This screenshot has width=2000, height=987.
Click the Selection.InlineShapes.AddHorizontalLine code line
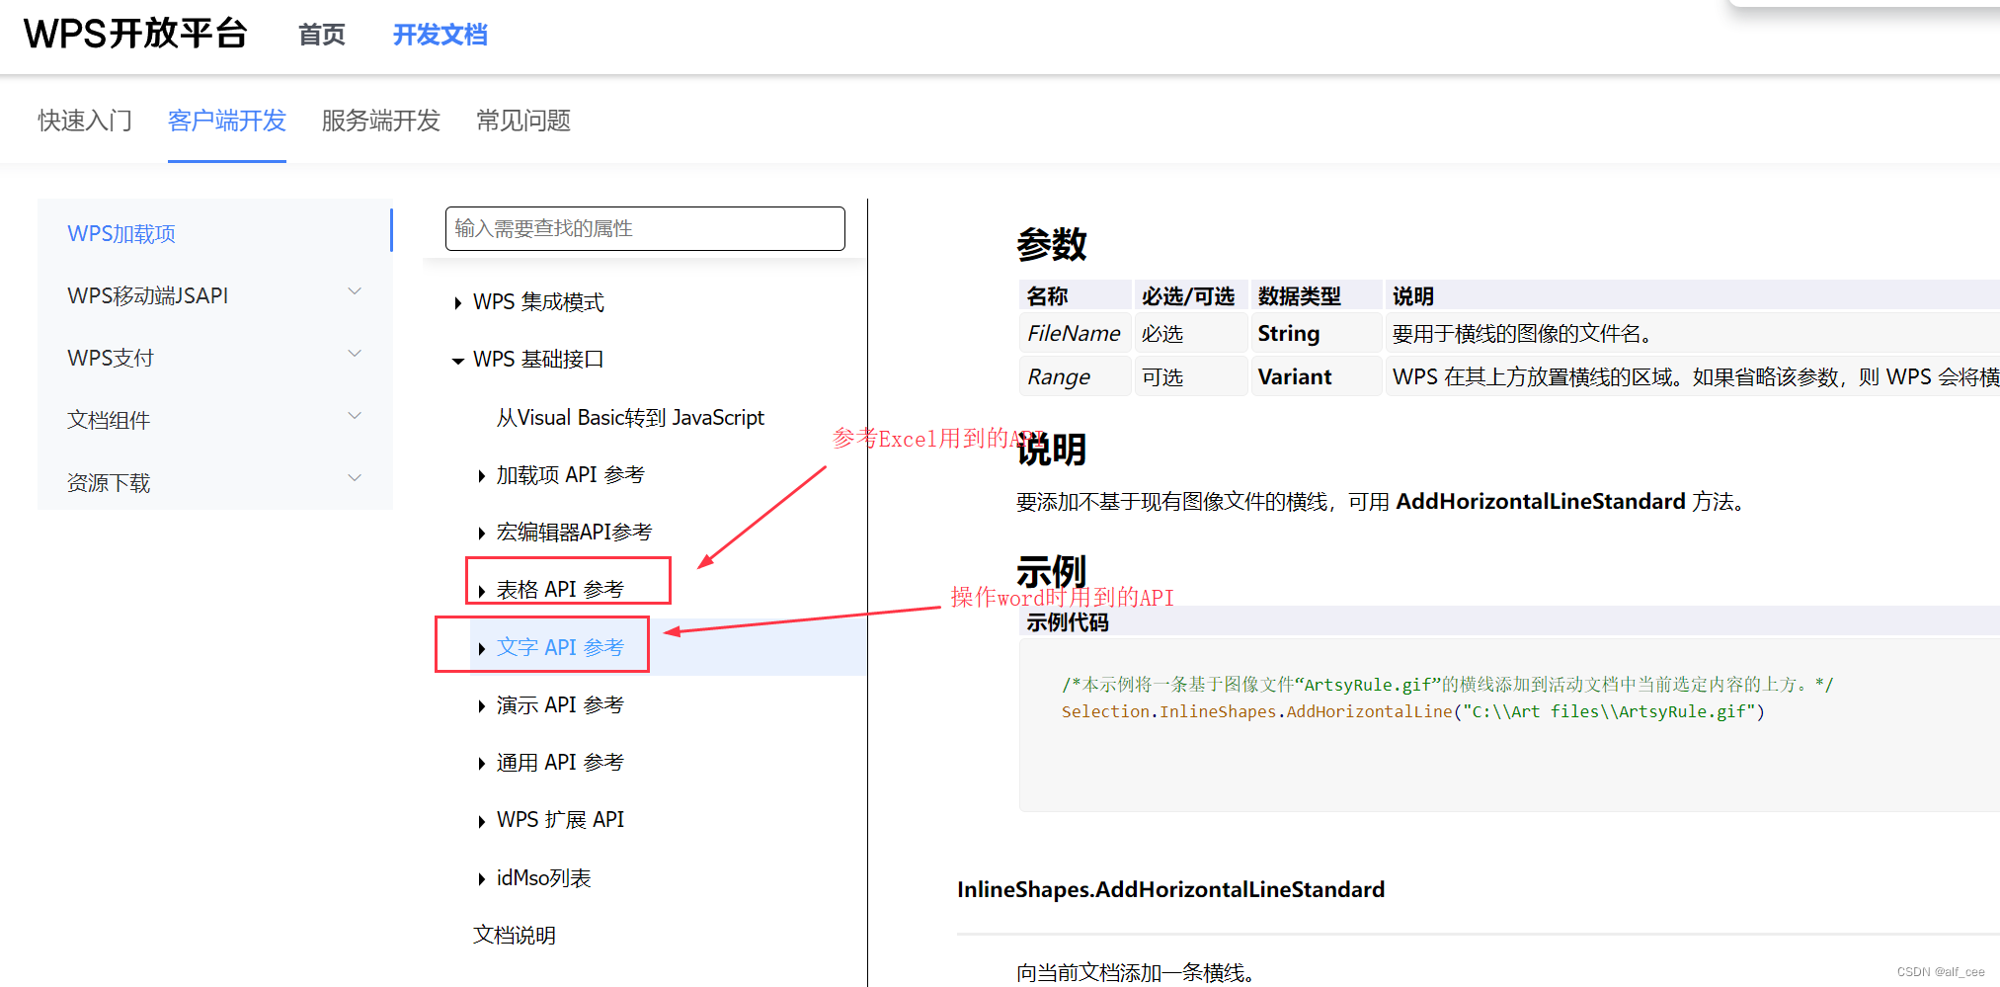(1412, 711)
